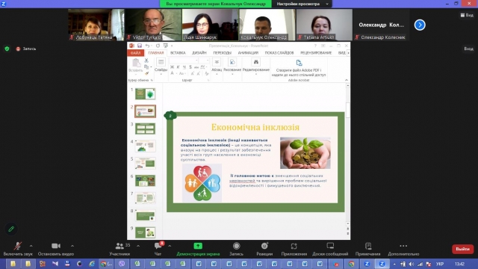The image size is (478, 269).
Task: Expand arrow next to Участники
Action: pos(138,246)
